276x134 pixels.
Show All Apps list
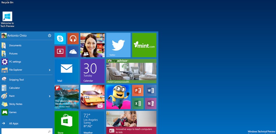pyautogui.click(x=13, y=124)
